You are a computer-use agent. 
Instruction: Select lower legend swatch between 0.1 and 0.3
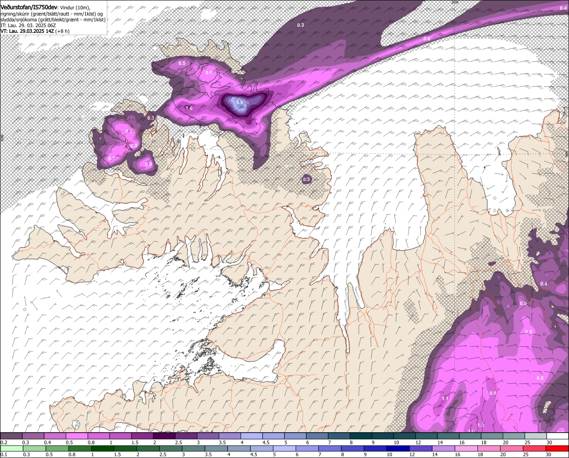click(11, 448)
